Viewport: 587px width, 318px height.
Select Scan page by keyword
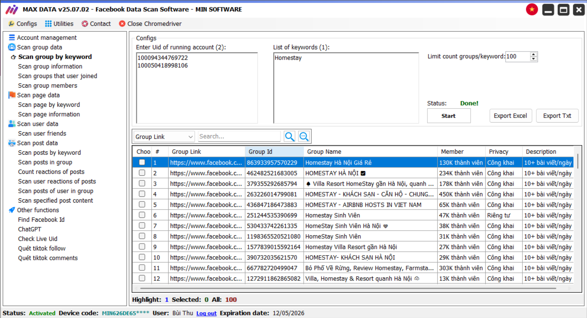pyautogui.click(x=49, y=105)
